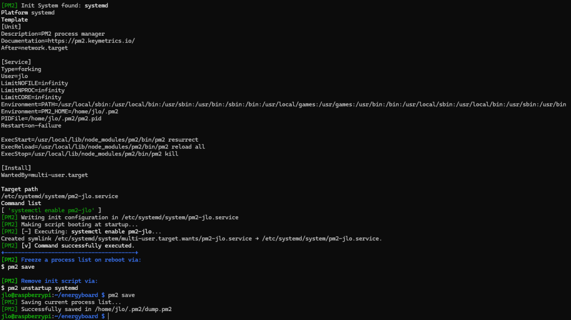
Task: Click the 'pm2 save' command after prompt
Action: click(121, 295)
